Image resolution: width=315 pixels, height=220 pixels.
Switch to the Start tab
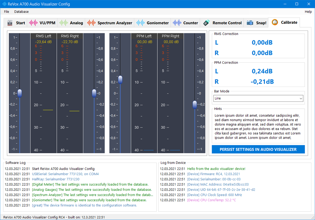(16, 23)
